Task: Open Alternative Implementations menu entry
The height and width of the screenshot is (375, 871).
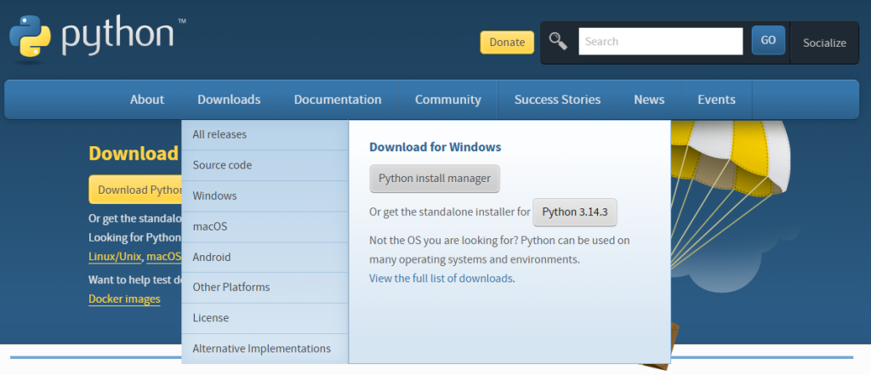Action: (x=261, y=349)
